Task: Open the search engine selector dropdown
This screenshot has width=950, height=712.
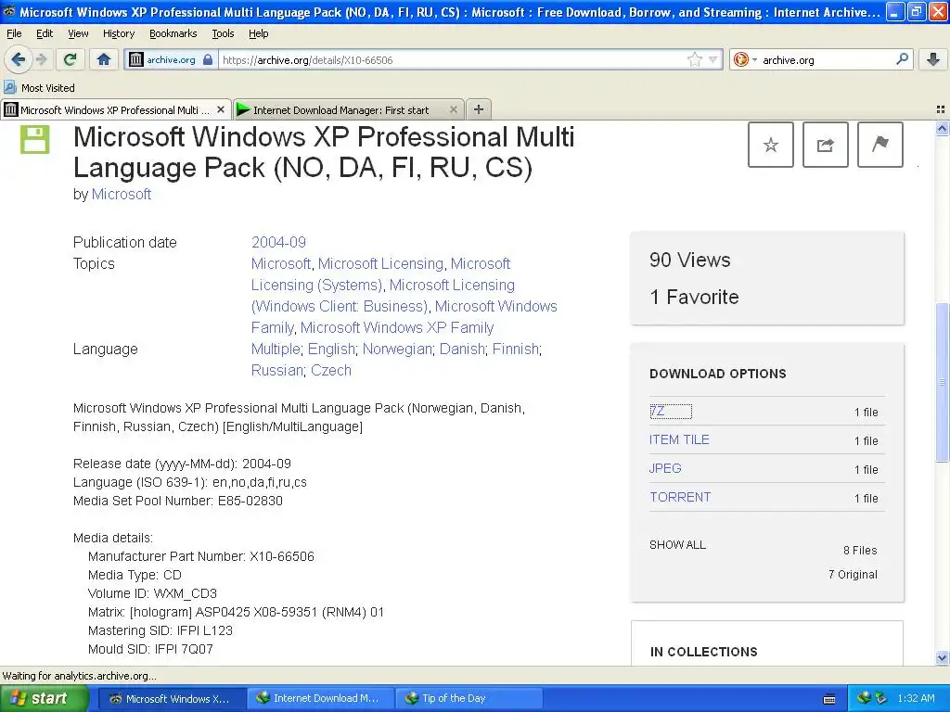Action: pos(745,59)
